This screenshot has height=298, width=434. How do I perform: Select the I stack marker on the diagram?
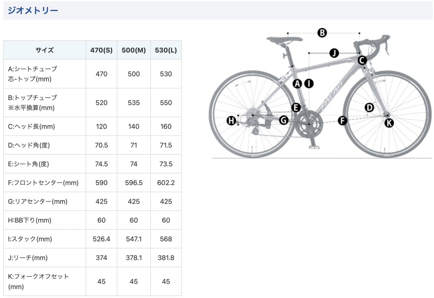pos(309,84)
